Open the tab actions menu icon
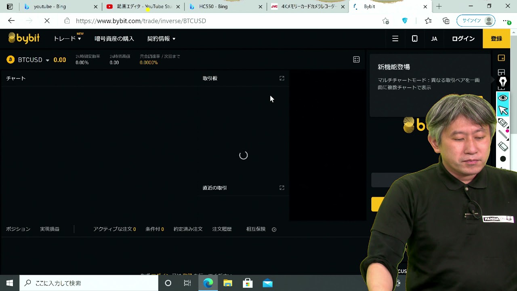517x291 pixels. coord(10,6)
